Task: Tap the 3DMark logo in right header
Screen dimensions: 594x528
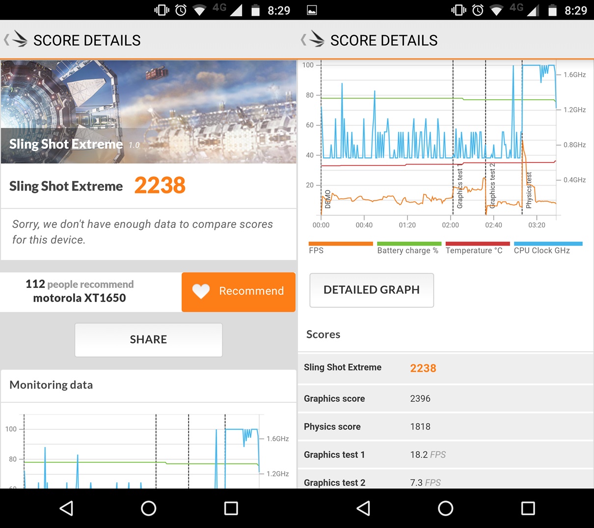Action: pos(317,39)
